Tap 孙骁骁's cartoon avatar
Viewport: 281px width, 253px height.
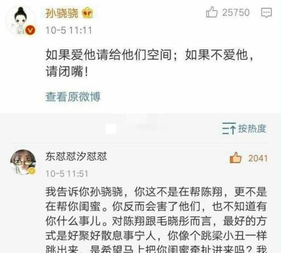pyautogui.click(x=20, y=20)
